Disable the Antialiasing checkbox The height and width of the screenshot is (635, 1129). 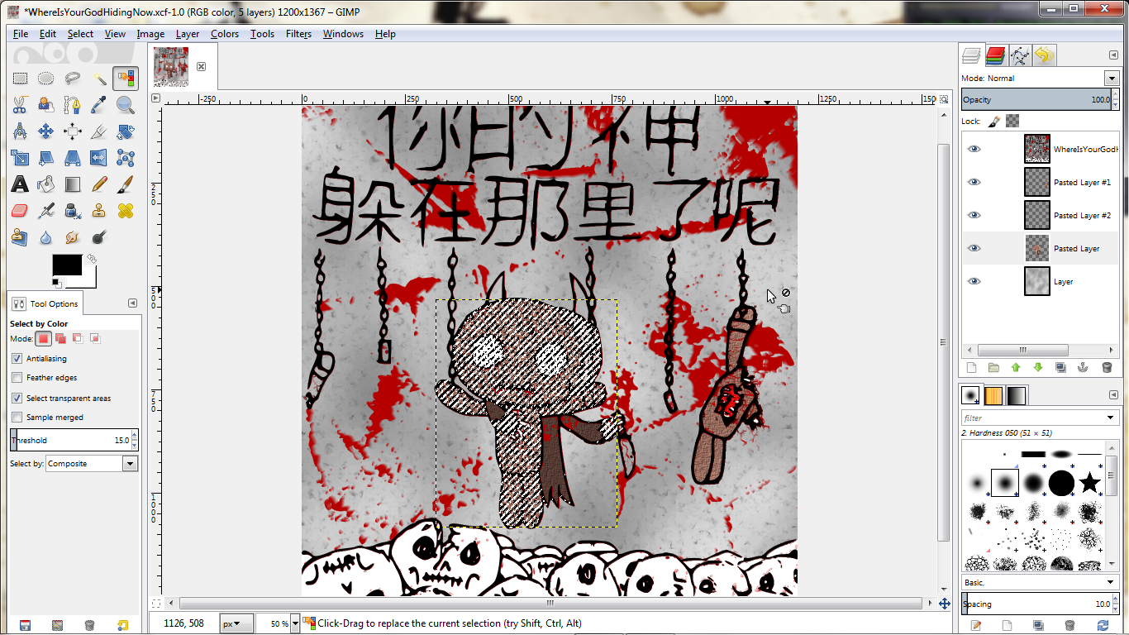coord(17,359)
